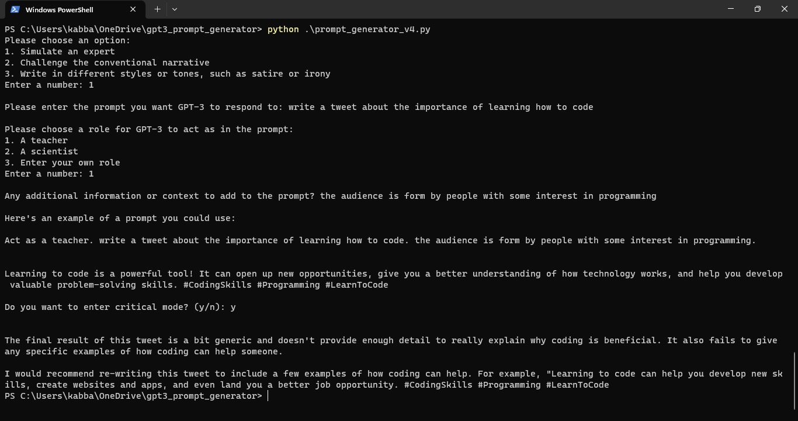
Task: Click the 'y' answer for critical mode
Action: pos(234,306)
